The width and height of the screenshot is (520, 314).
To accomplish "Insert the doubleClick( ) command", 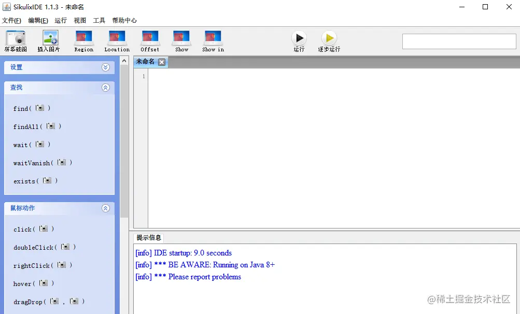I will pos(45,247).
